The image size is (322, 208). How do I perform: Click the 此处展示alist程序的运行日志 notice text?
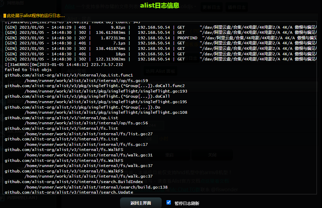pos(36,16)
